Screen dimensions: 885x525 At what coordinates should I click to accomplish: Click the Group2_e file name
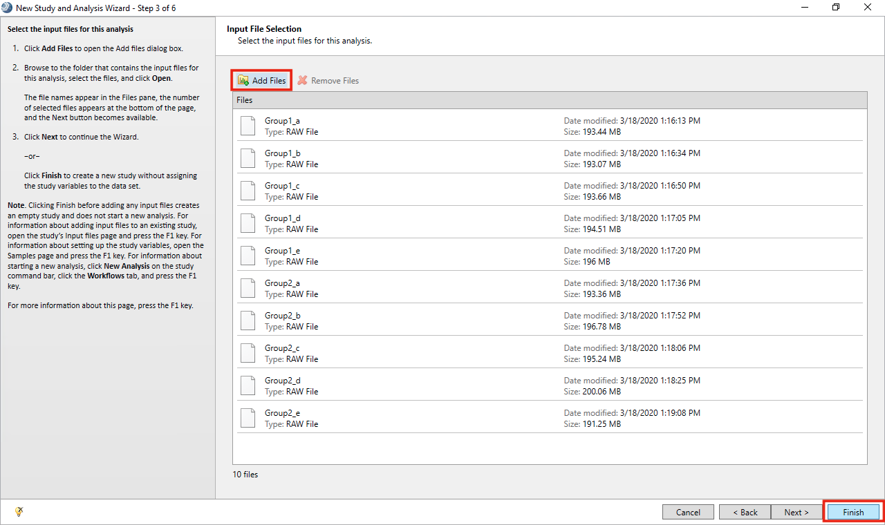tap(282, 413)
